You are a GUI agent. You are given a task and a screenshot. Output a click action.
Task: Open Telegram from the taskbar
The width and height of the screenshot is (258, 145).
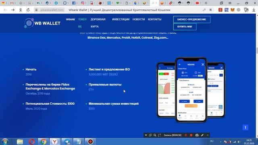coord(67,141)
